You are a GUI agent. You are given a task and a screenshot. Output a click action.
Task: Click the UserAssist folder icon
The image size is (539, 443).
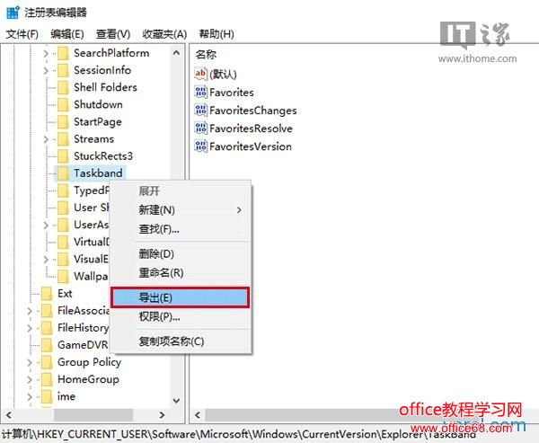(63, 225)
